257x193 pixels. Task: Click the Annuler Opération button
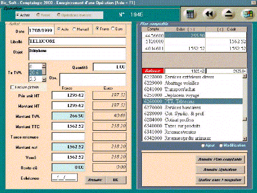[220, 170]
